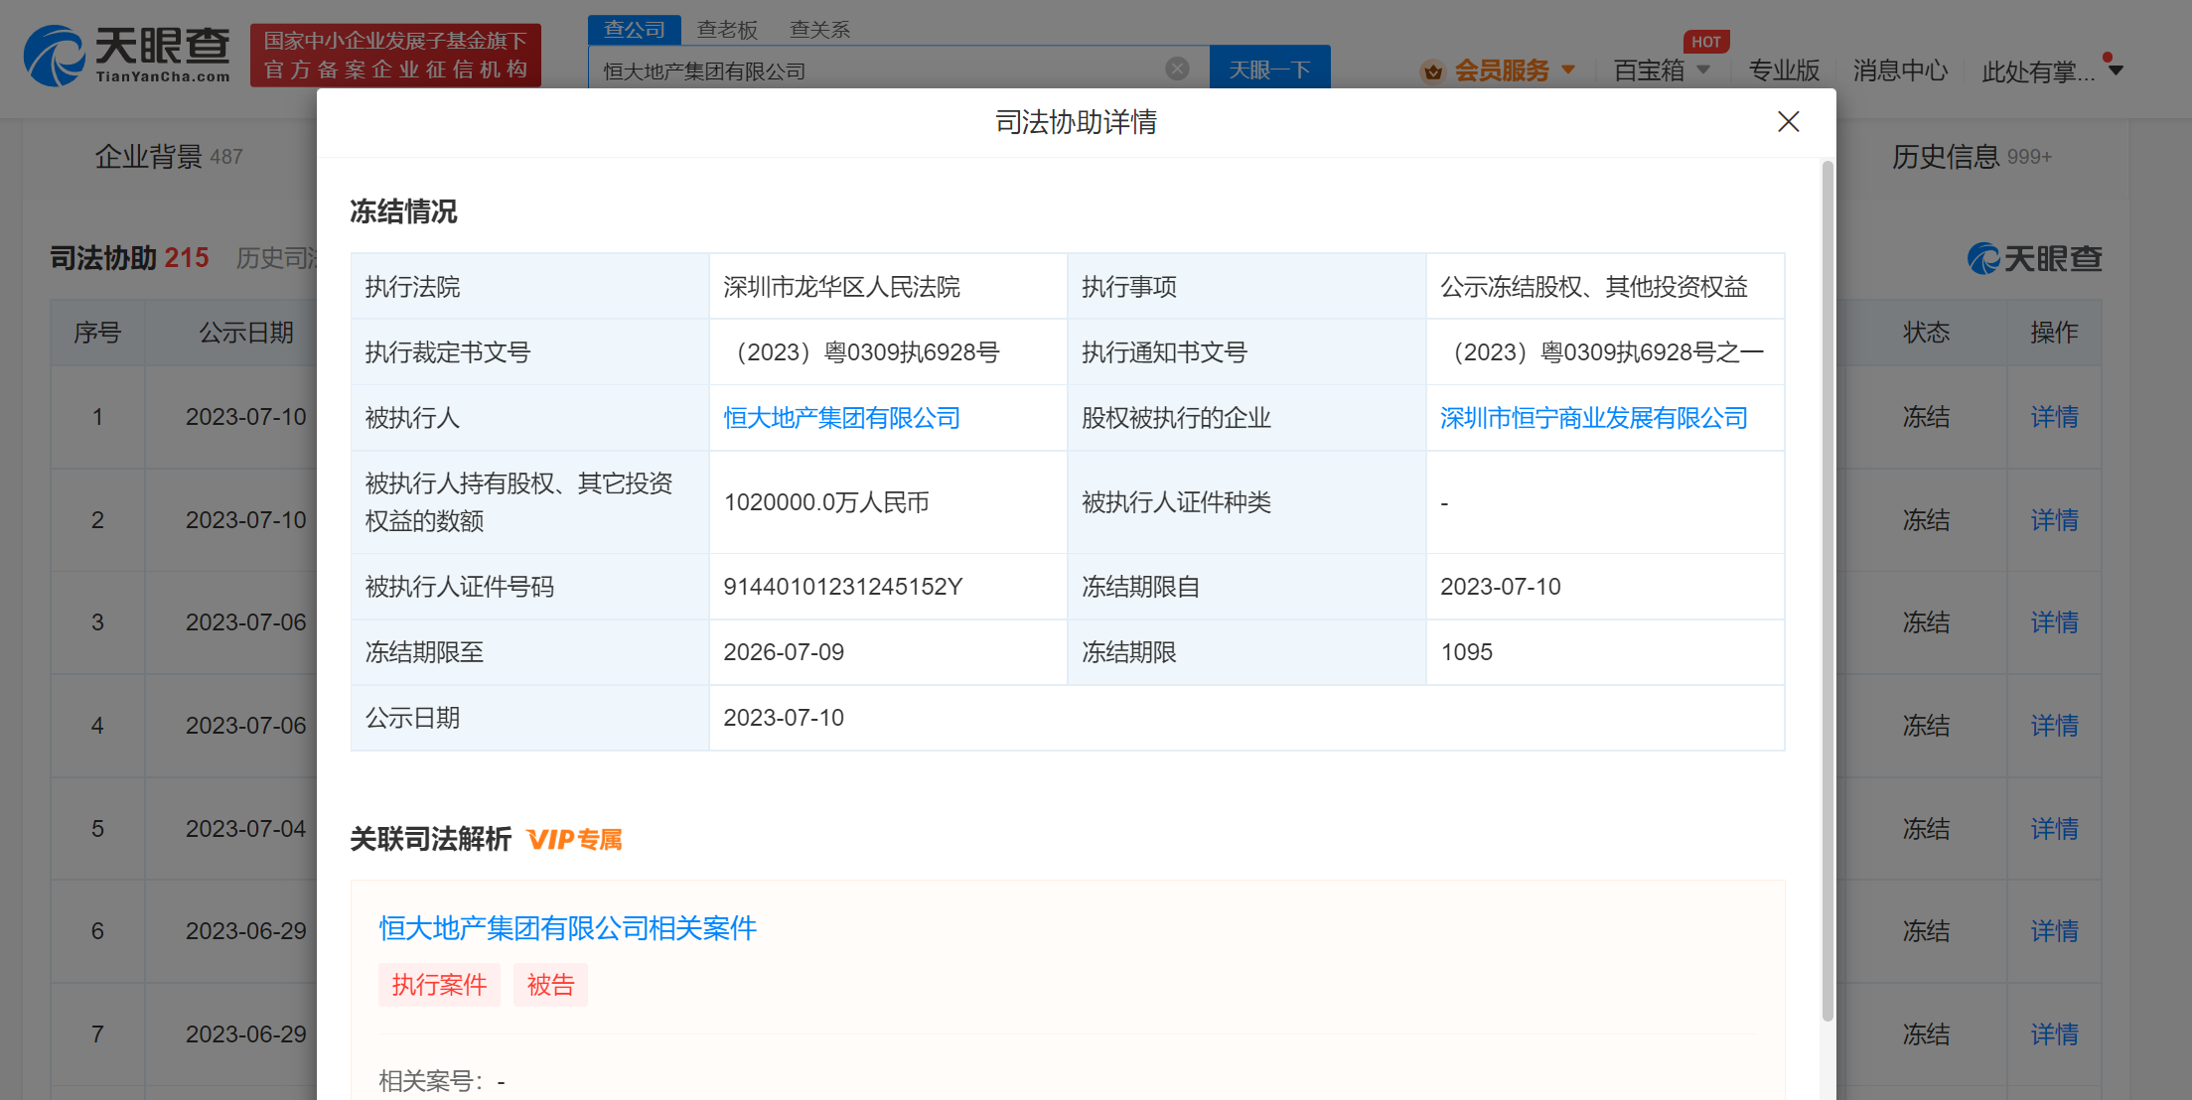
Task: Open the 此处有掌 dropdown arrow
Action: coord(2117,70)
